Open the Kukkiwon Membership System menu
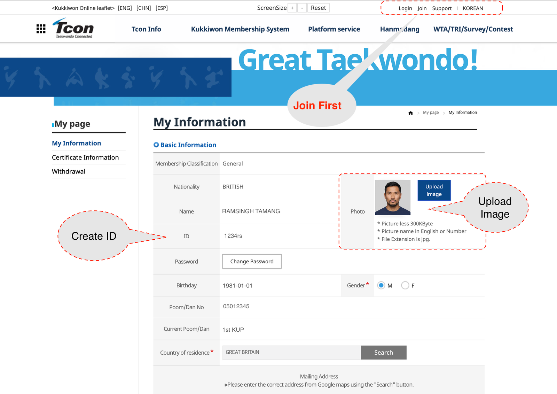Viewport: 557px width, 394px height. pos(240,29)
